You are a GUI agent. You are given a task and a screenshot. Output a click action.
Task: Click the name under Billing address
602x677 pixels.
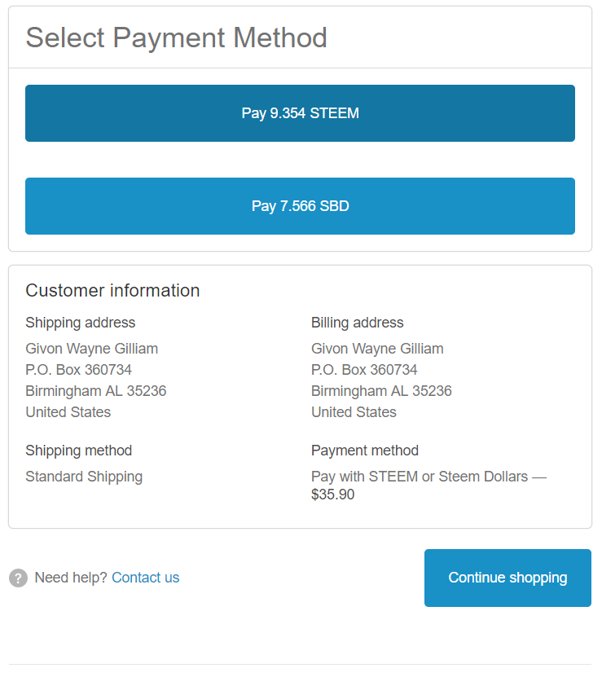[377, 349]
